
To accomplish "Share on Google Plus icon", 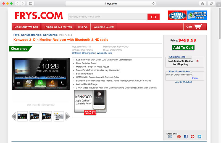I will point(179,137).
